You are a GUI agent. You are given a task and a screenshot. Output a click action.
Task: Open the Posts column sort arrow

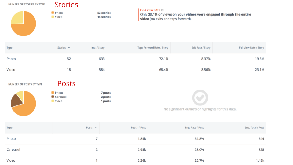[x=96, y=128]
